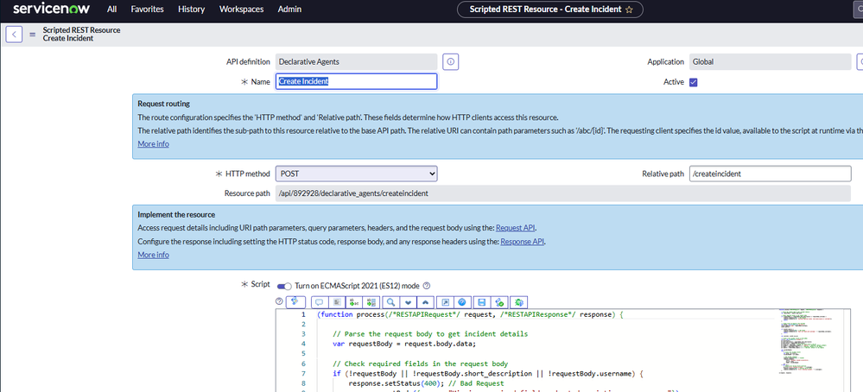Click the save floppy disk icon
863x392 pixels.
click(481, 302)
